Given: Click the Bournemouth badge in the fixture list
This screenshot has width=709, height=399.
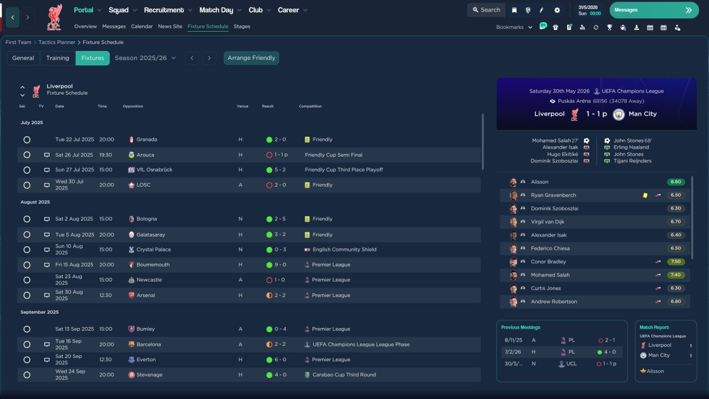Looking at the screenshot, I should [x=131, y=265].
